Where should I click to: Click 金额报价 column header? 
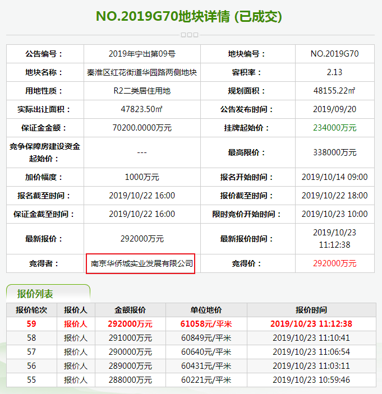[x=130, y=310]
